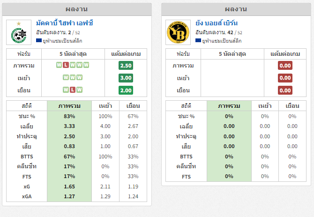This screenshot has width=314, height=217.
Task: Click the red 0.00 badge in Young Boys เหย้า row
Action: (x=285, y=78)
